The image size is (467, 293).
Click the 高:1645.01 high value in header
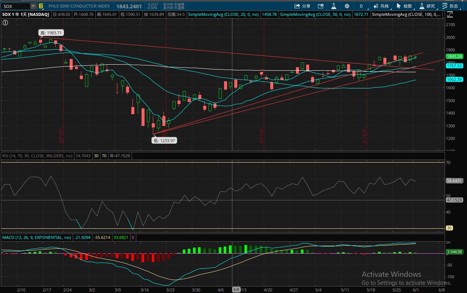click(x=107, y=14)
